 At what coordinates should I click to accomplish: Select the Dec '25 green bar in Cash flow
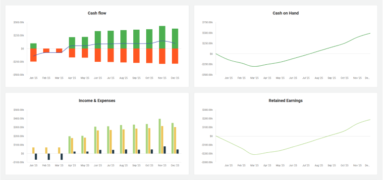[175, 39]
